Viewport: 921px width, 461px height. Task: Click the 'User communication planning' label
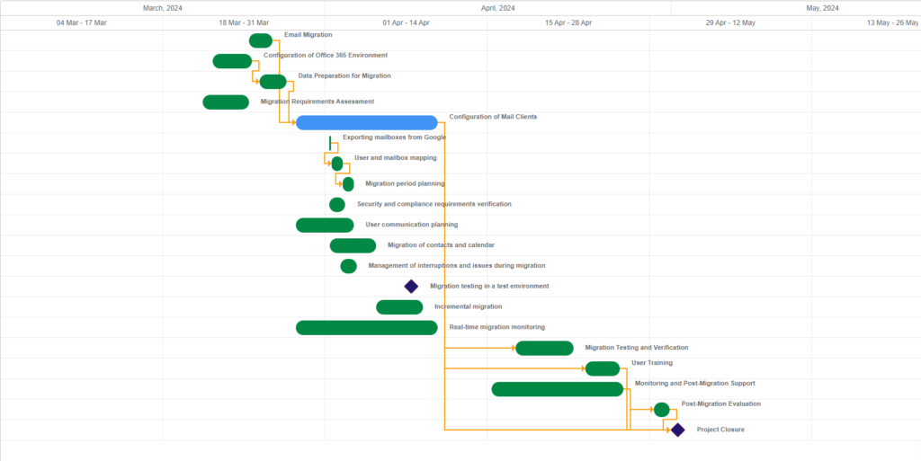tap(412, 225)
